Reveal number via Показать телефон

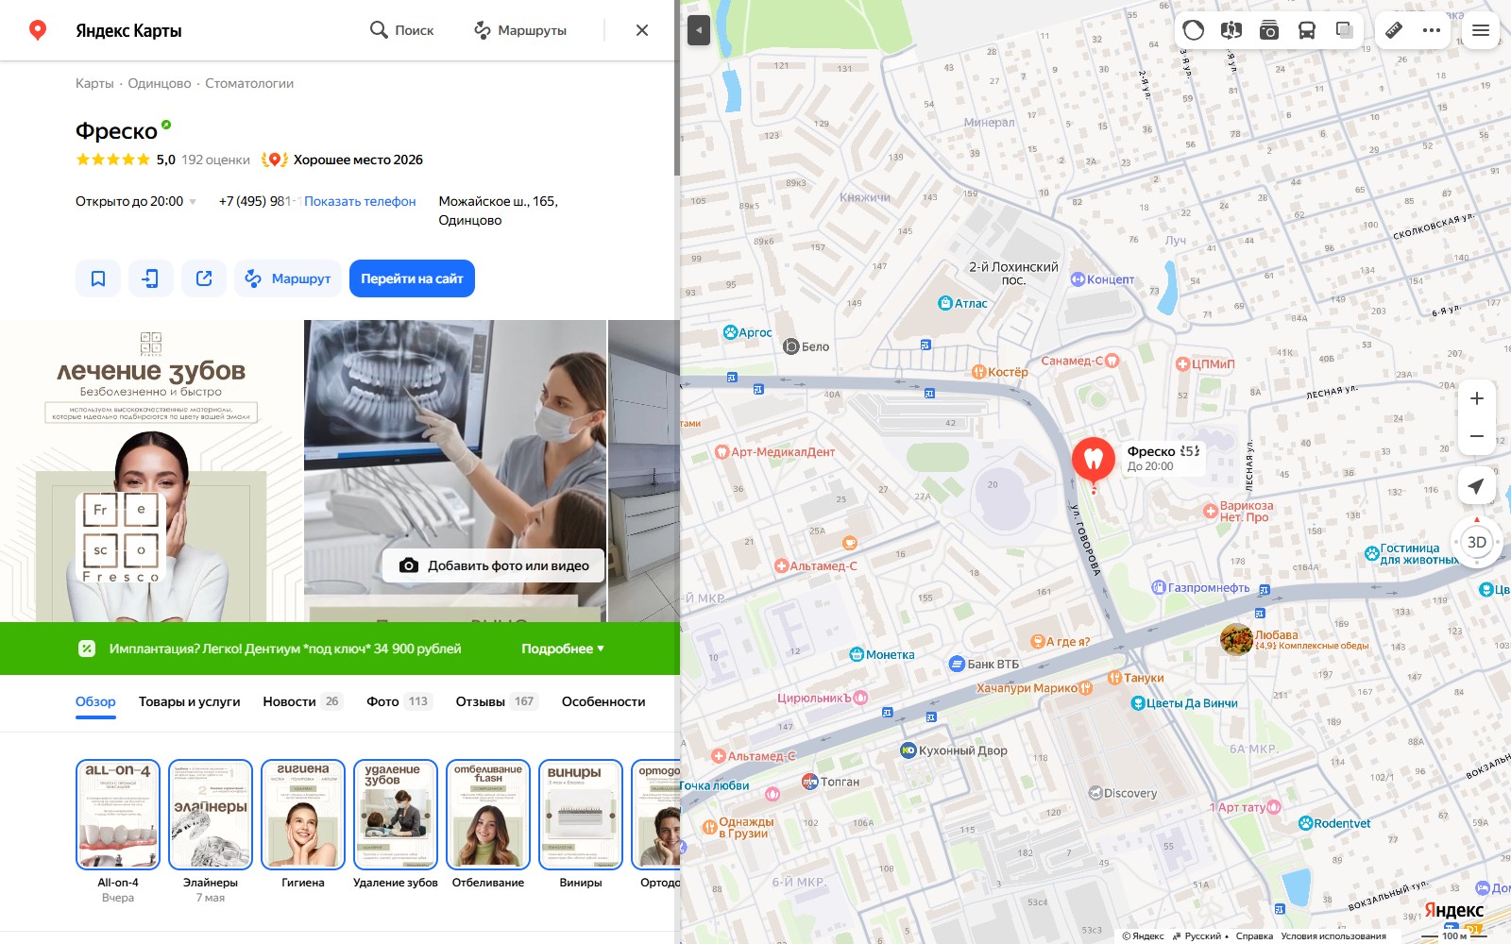(x=360, y=201)
